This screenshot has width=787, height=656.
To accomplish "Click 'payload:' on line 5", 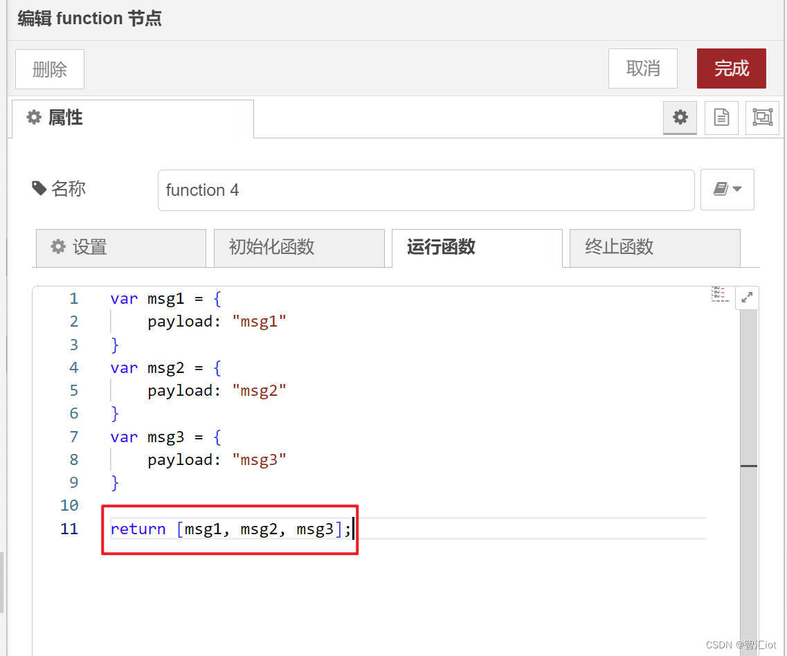I will [183, 391].
